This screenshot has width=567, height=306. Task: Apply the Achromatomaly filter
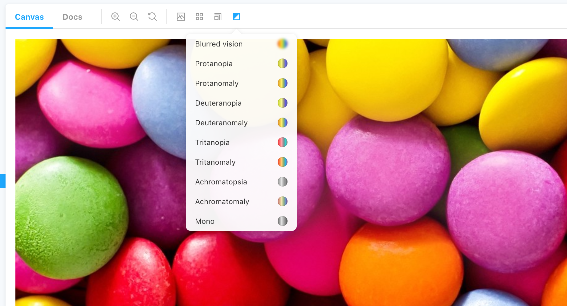coord(241,202)
